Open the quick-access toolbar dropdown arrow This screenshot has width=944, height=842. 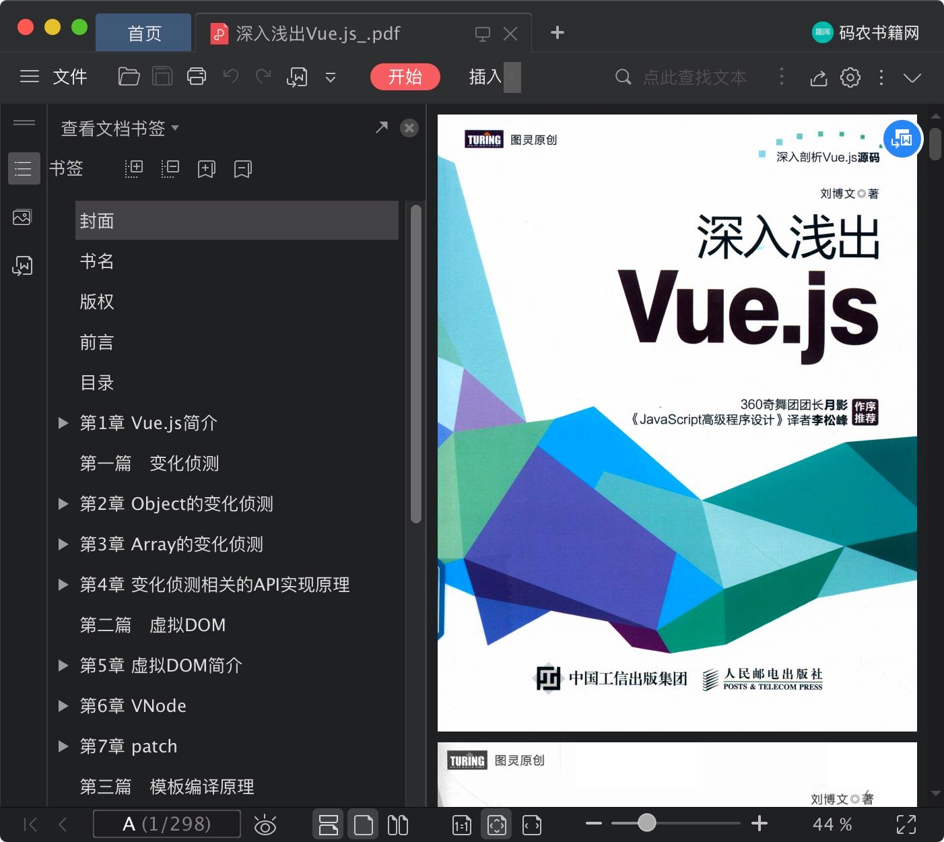[x=331, y=77]
